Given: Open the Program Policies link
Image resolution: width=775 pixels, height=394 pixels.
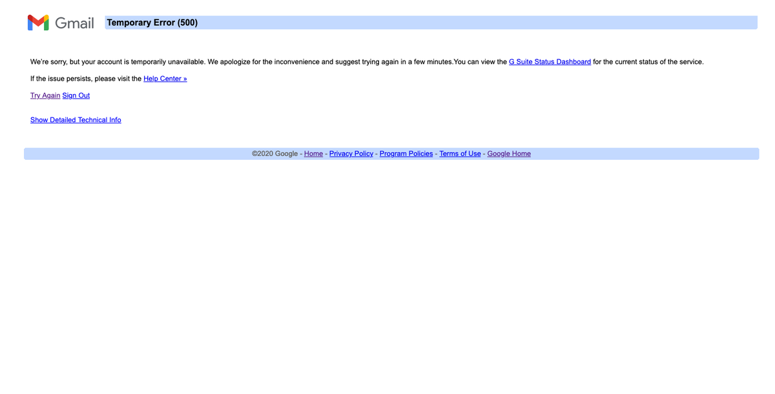Looking at the screenshot, I should click(406, 153).
